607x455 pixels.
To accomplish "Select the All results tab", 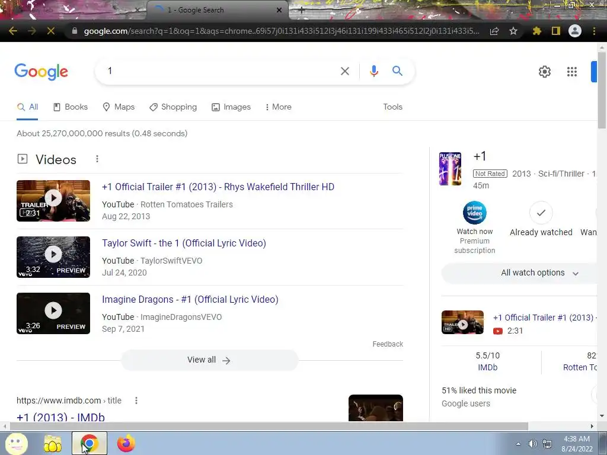I will 27,107.
